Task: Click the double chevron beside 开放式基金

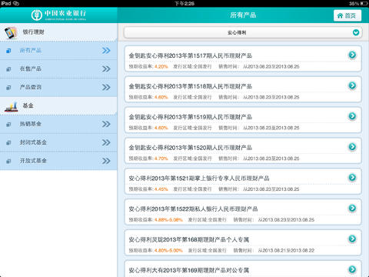Action: coord(106,161)
